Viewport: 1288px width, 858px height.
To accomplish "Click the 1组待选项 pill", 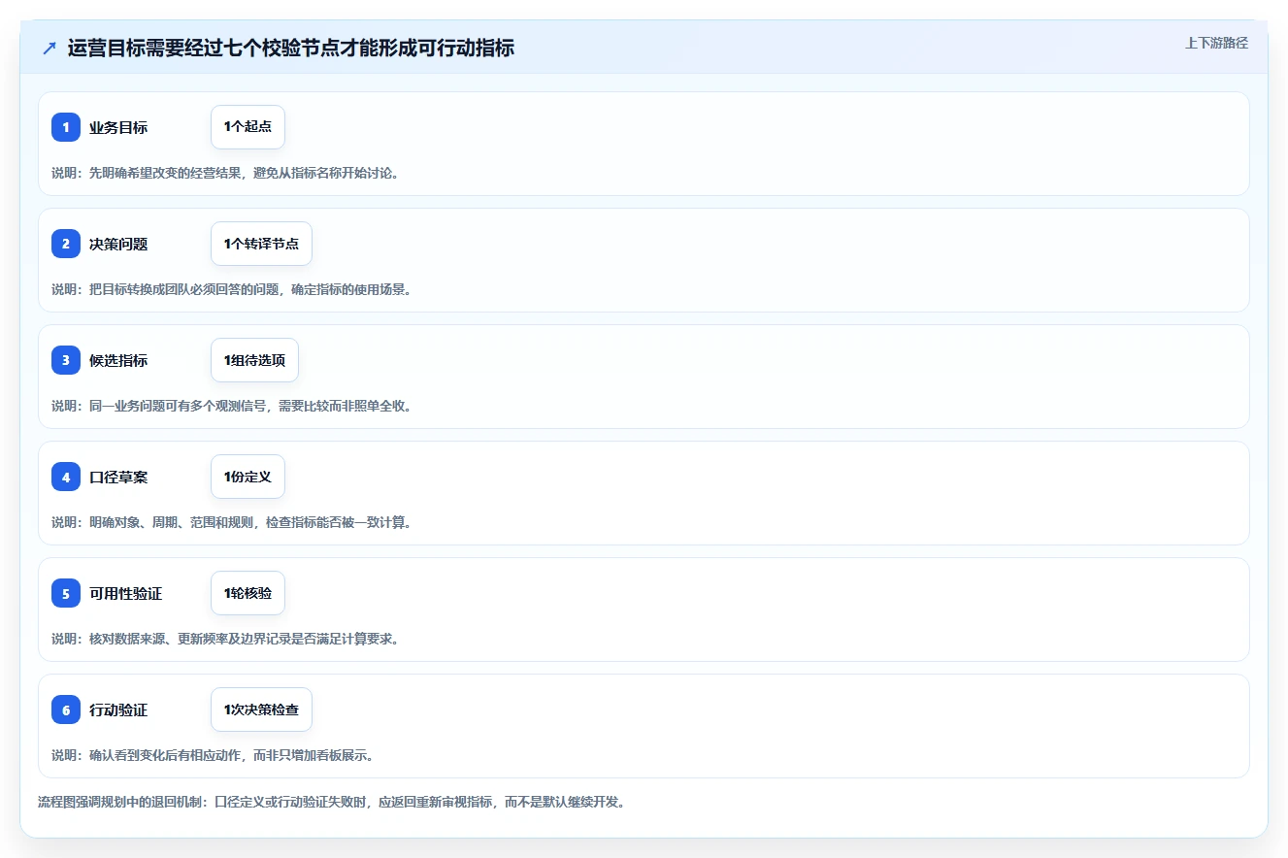I will 254,360.
